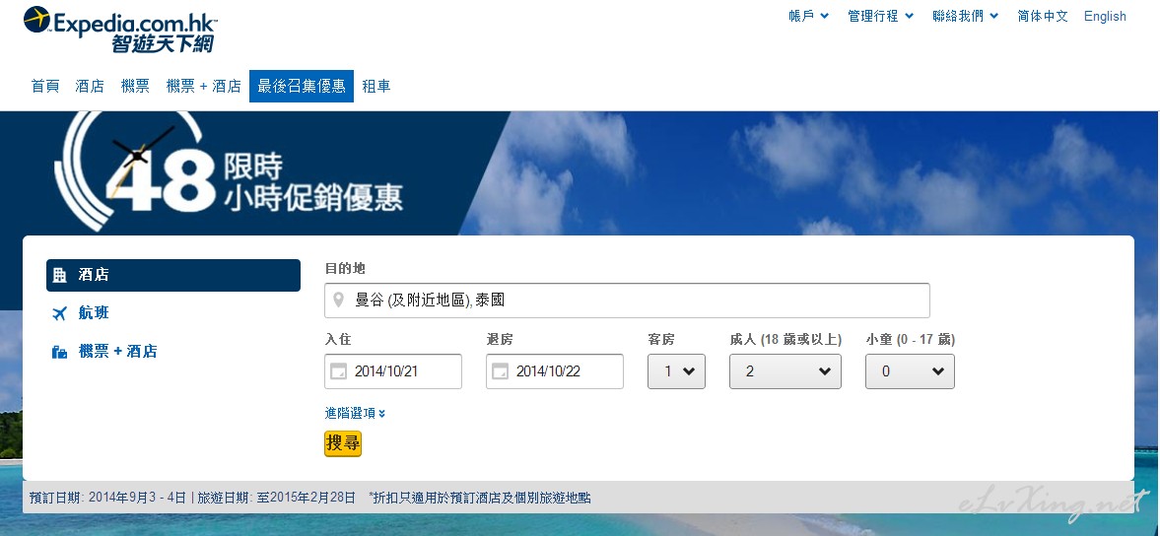Open the 客房 rooms dropdown
1160x536 pixels.
click(x=676, y=371)
